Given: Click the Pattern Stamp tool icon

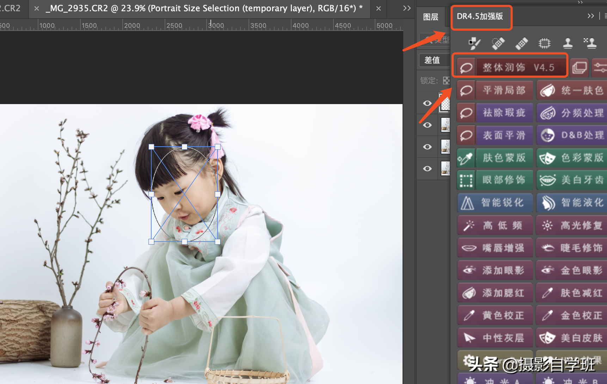Looking at the screenshot, I should (590, 43).
